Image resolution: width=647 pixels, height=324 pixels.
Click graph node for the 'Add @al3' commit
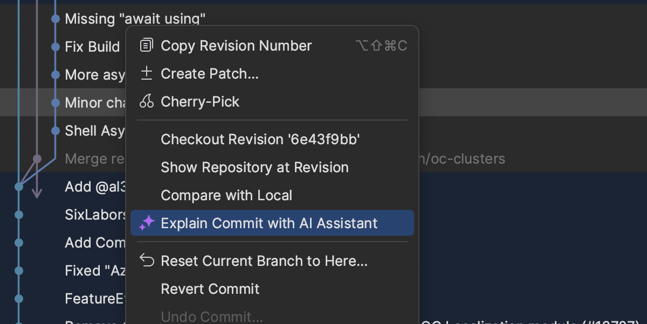(x=19, y=187)
